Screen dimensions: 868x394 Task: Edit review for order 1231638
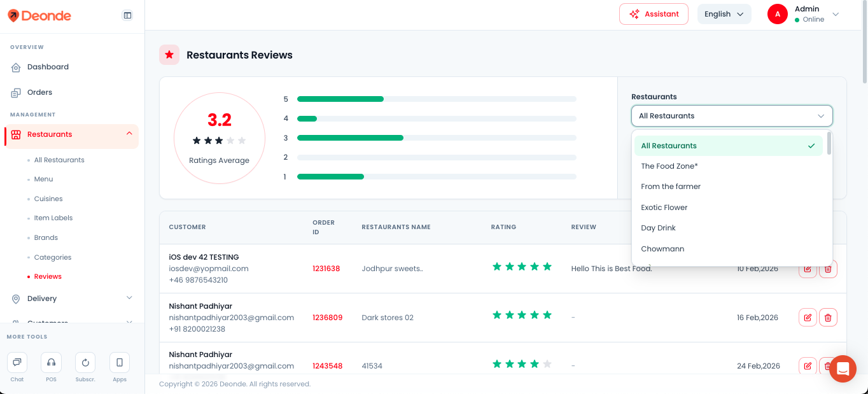pos(808,269)
